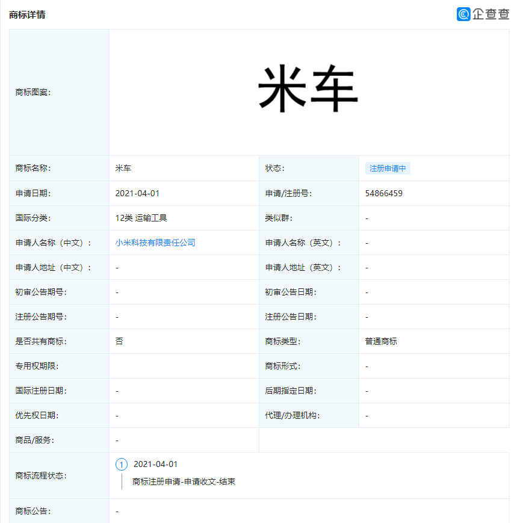
Task: Click the 商标详情 page heading
Action: [x=27, y=14]
